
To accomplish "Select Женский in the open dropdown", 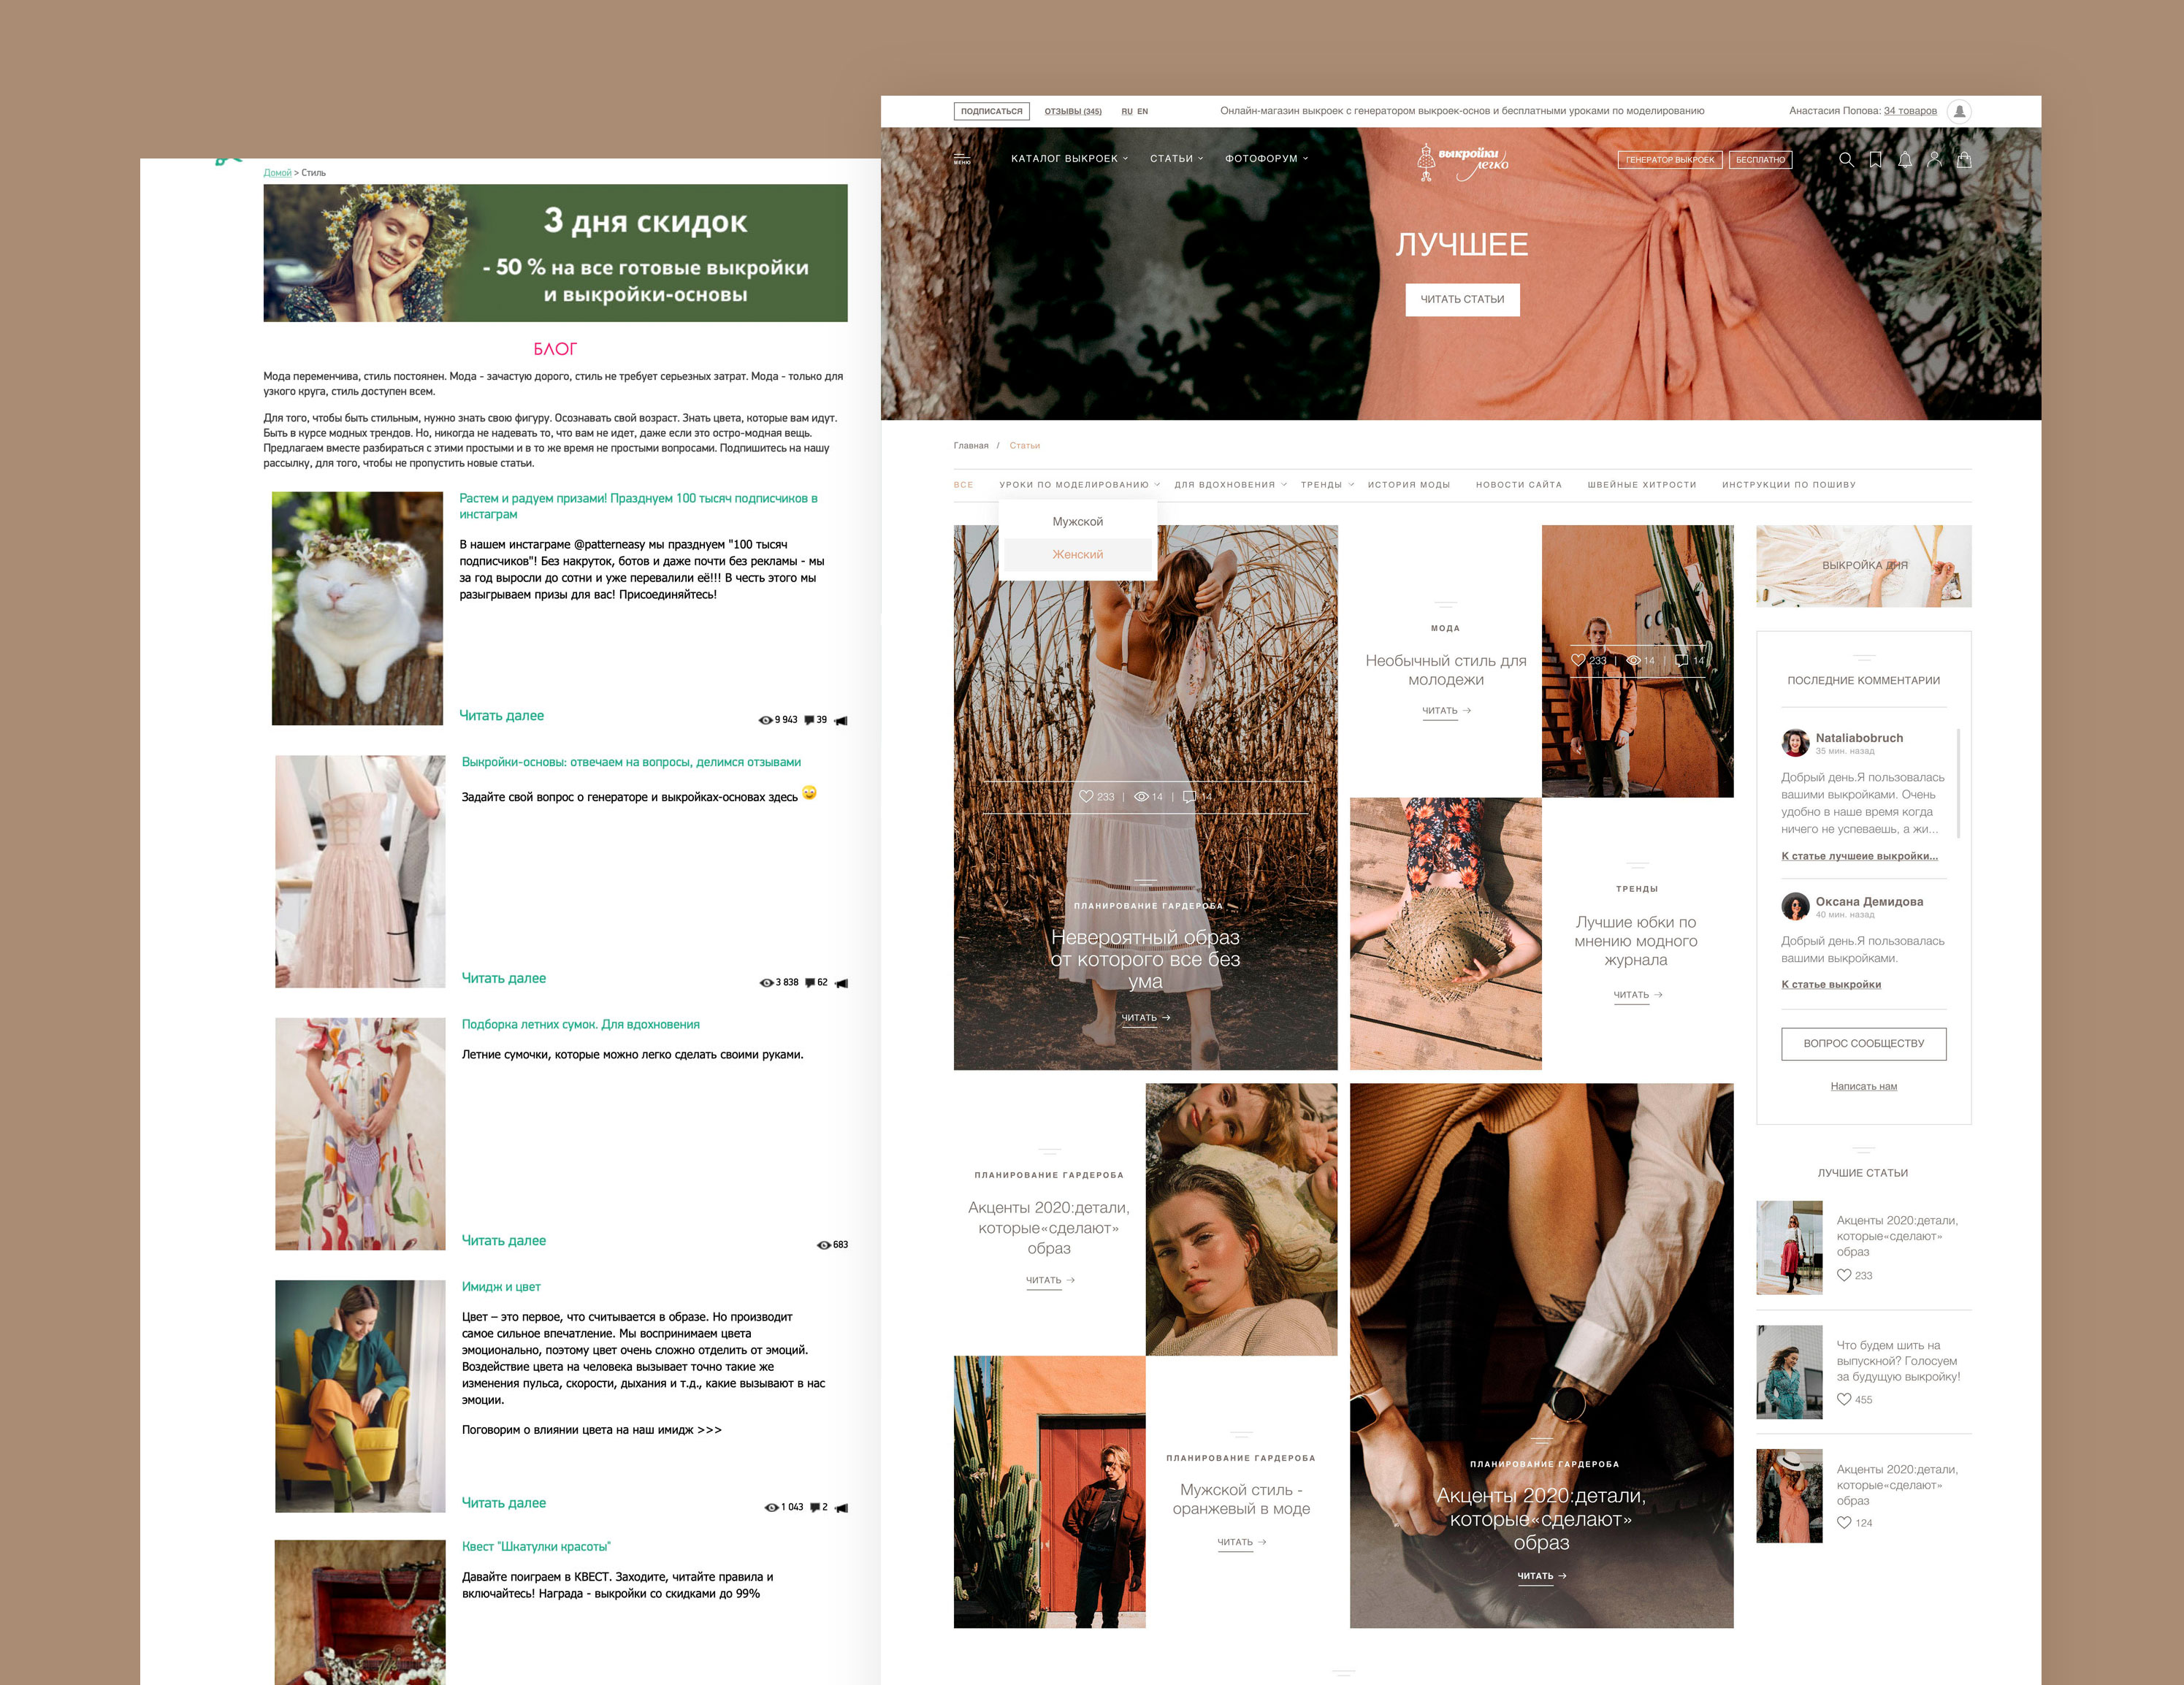I will pos(1077,555).
